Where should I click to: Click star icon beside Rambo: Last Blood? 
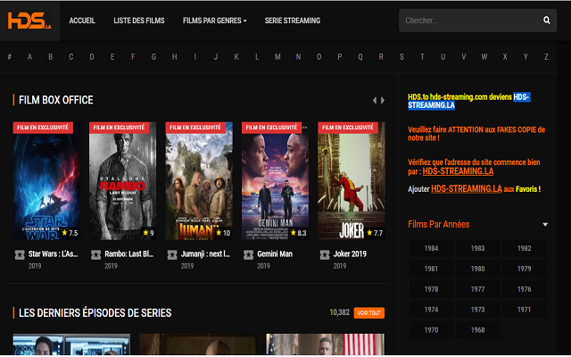coord(95,254)
